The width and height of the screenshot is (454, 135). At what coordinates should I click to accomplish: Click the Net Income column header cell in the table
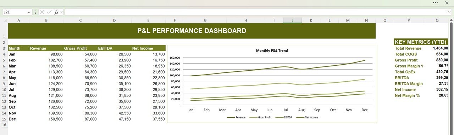coord(148,48)
